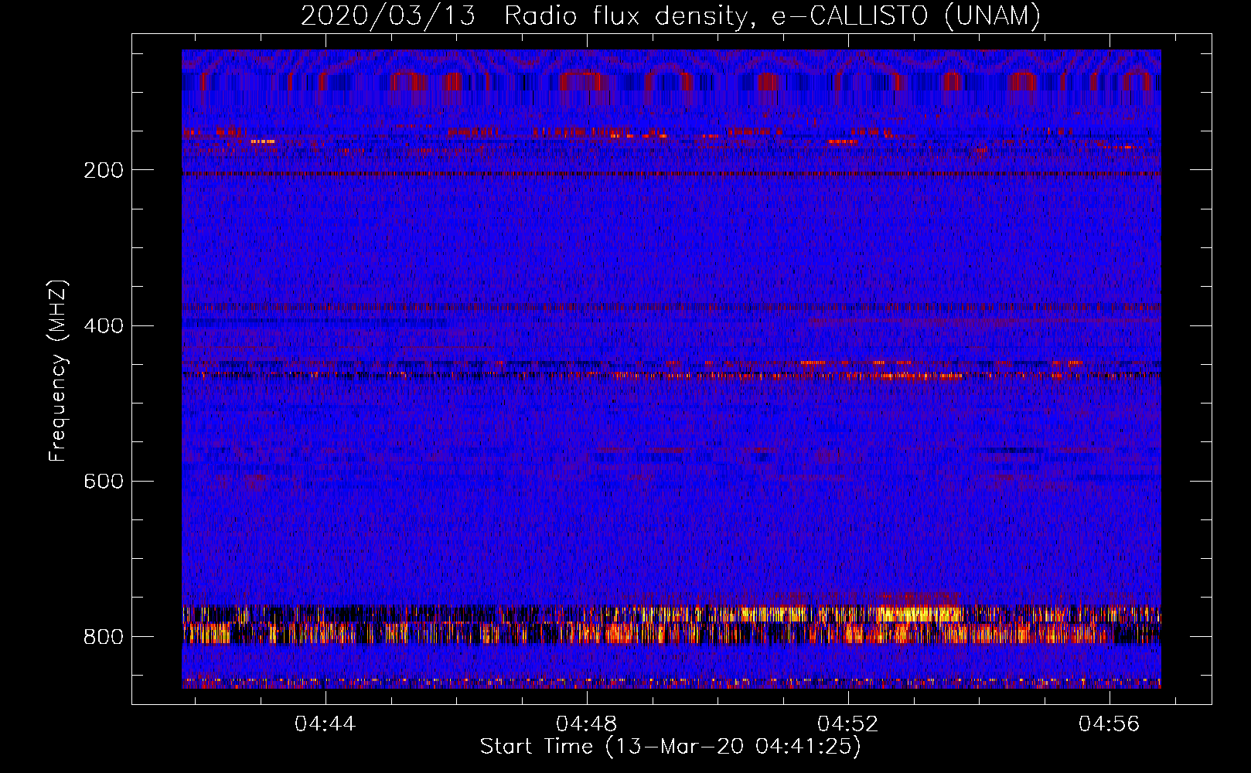Click the 800 frequency axis label
Image resolution: width=1251 pixels, height=773 pixels.
[103, 637]
